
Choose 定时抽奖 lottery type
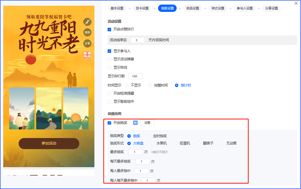click(149, 136)
